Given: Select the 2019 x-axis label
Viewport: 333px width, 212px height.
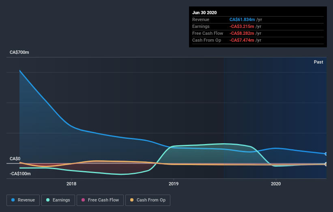Looking at the screenshot, I should 174,184.
